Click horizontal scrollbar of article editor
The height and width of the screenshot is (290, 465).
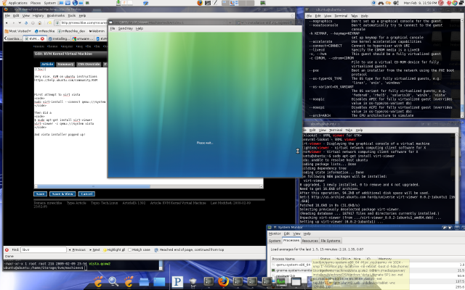(x=148, y=186)
